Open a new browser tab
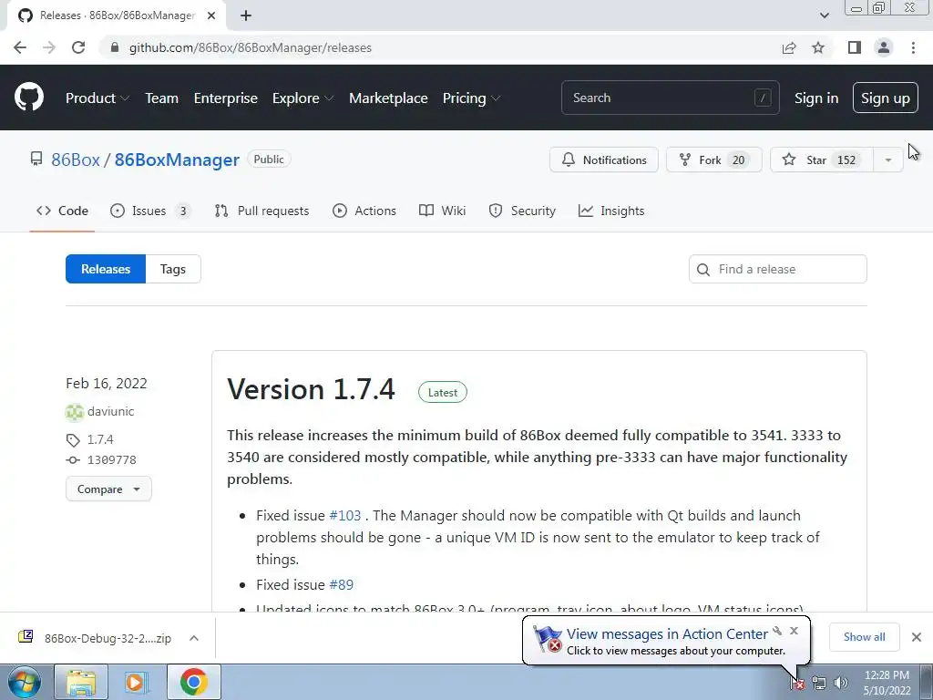 tap(246, 15)
